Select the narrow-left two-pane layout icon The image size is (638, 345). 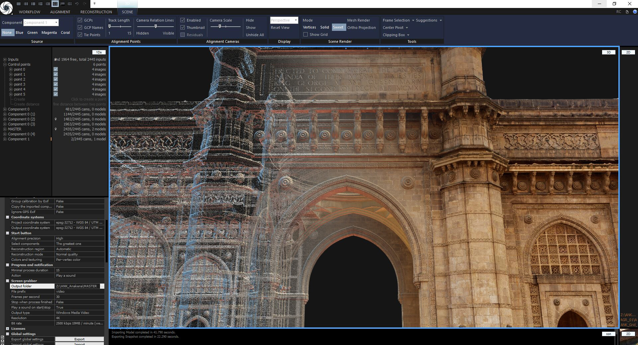[33, 4]
